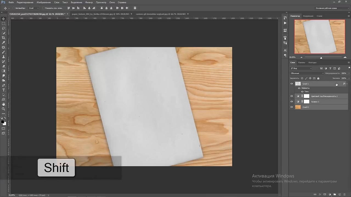Switch to the paper_texture_004 document tab
This screenshot has height=197, width=351.
100,14
